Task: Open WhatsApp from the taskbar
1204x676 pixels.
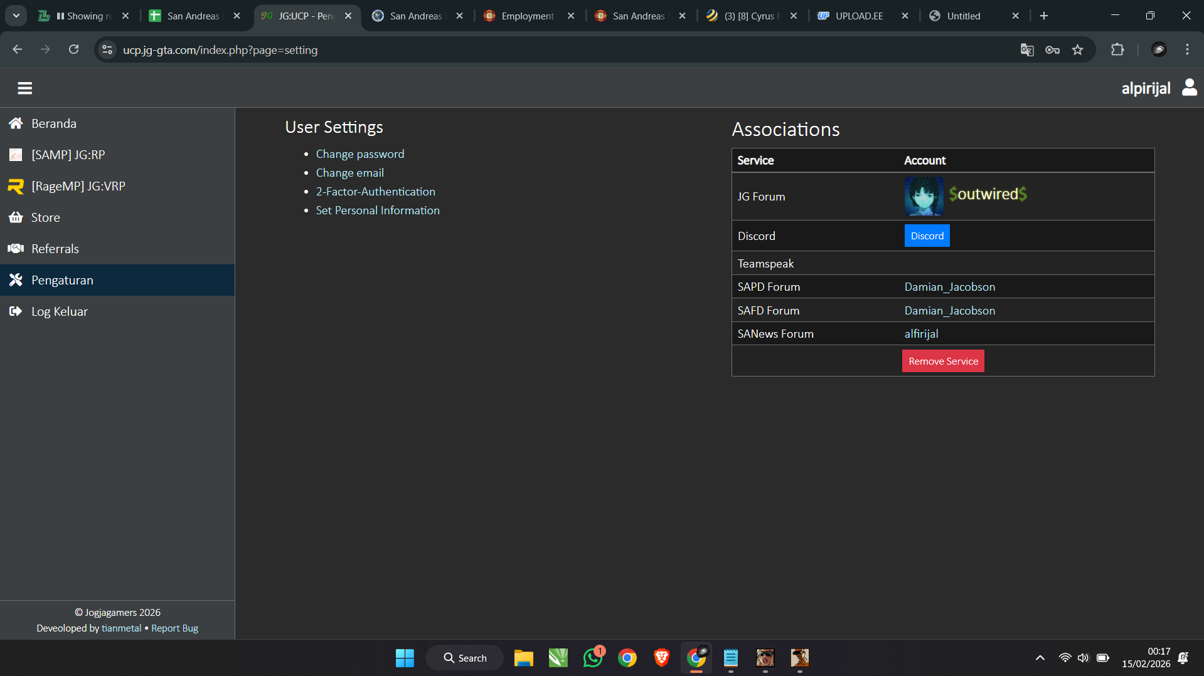Action: [592, 658]
